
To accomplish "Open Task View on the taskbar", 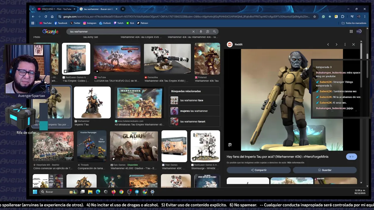I will tap(83, 192).
